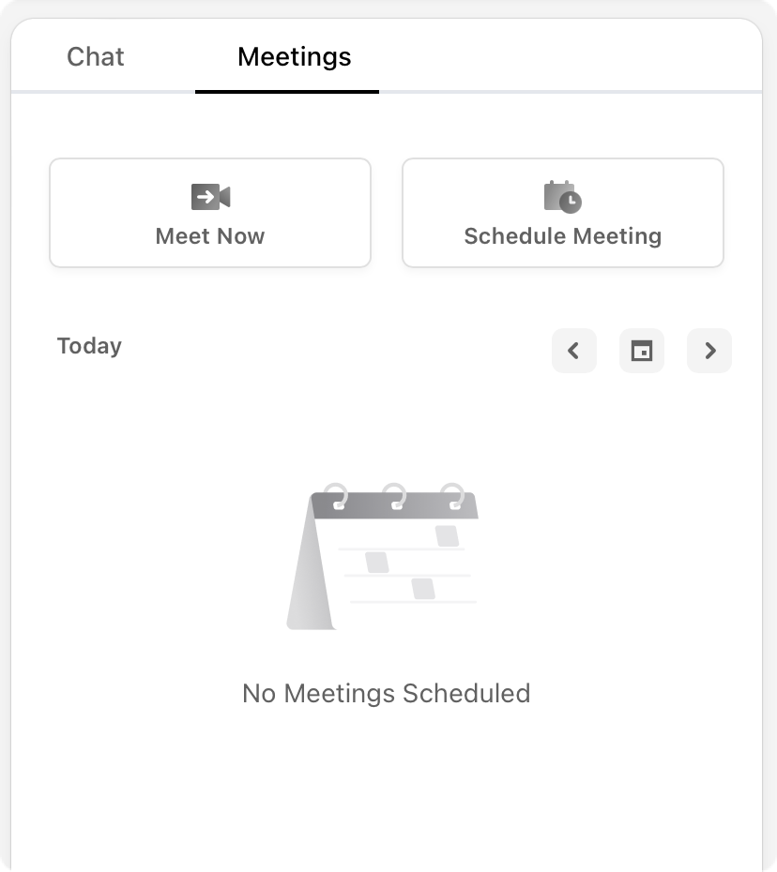The width and height of the screenshot is (777, 872).
Task: Select the Meetings tab
Action: coord(294,56)
